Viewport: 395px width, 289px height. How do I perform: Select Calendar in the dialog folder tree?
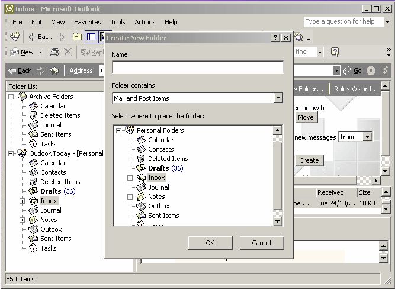coord(160,140)
